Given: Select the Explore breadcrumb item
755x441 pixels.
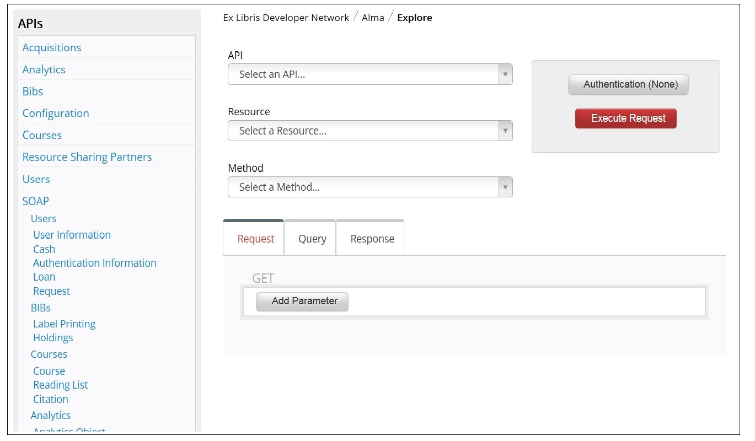Looking at the screenshot, I should (415, 18).
